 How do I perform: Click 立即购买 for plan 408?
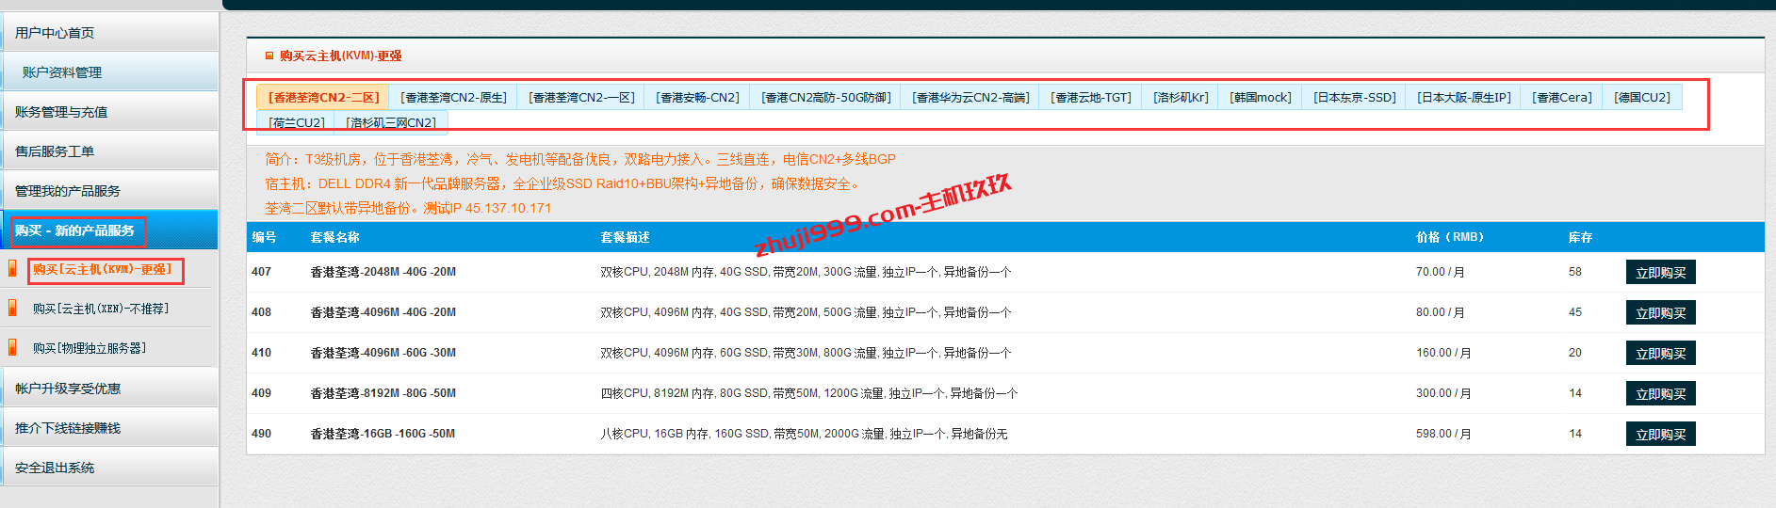[1660, 312]
